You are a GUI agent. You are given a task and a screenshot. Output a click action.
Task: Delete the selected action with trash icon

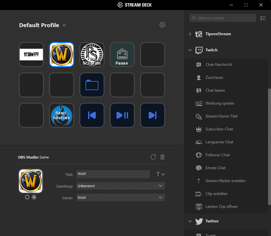163,157
